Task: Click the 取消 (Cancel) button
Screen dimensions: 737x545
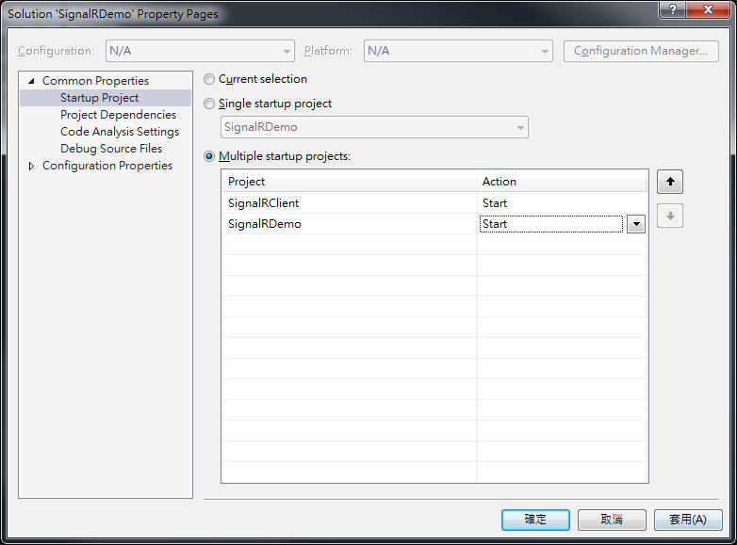Action: [x=612, y=520]
